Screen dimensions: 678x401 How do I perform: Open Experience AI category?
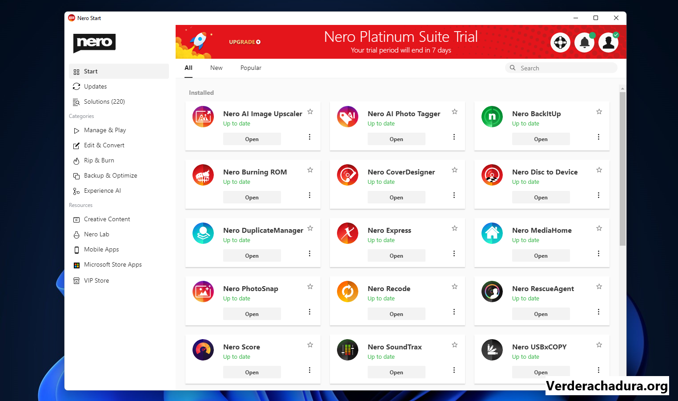(x=119, y=190)
